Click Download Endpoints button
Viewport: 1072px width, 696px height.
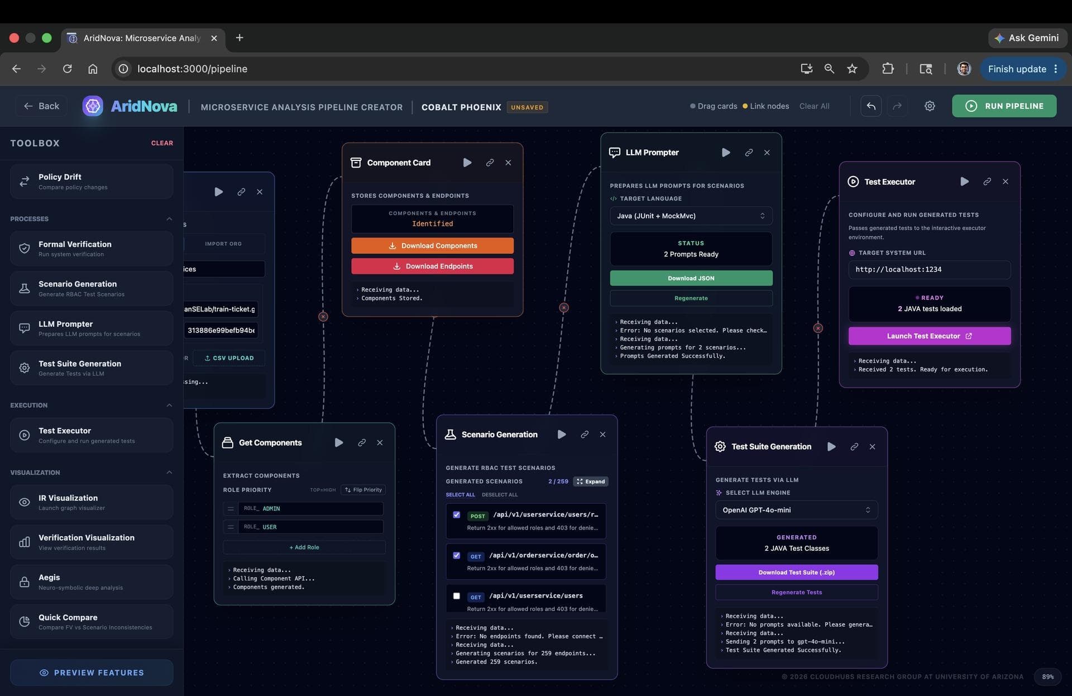click(432, 266)
